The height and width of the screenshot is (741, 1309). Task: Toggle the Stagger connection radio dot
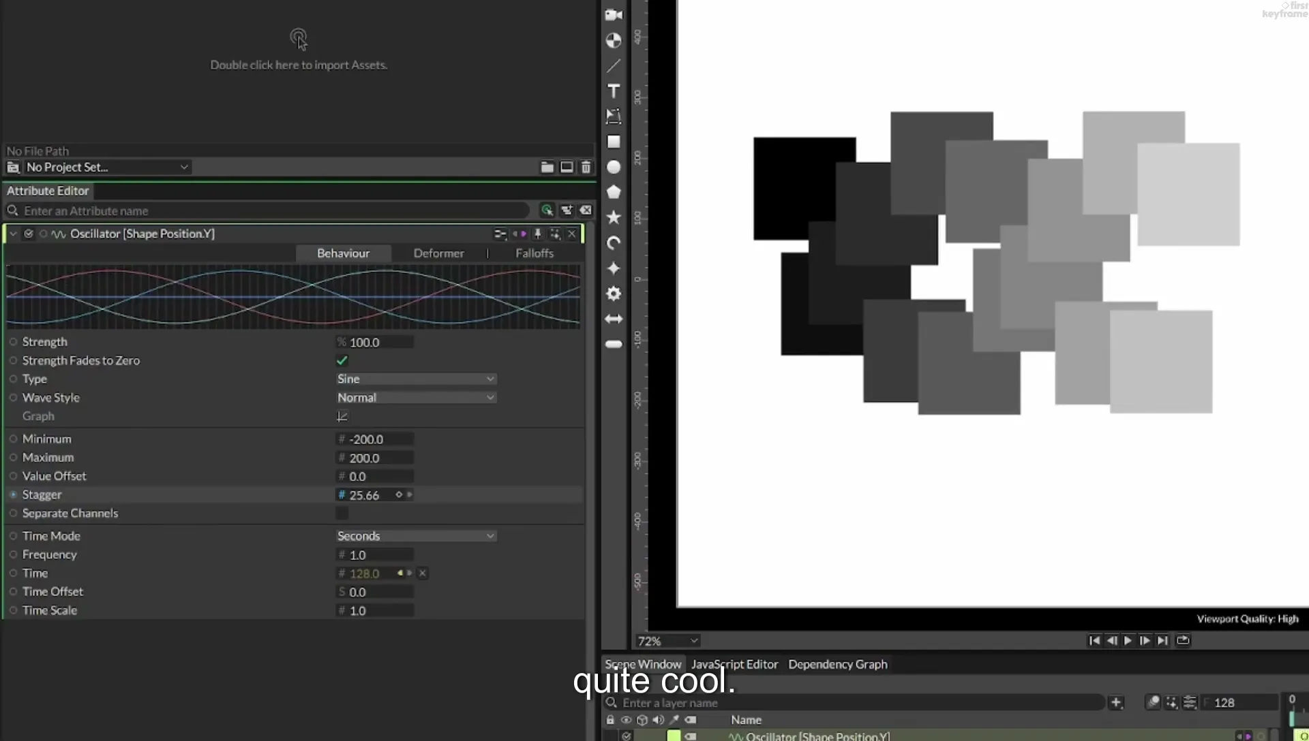13,494
